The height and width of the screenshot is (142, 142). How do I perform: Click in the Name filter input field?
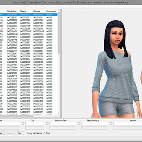point(10,123)
